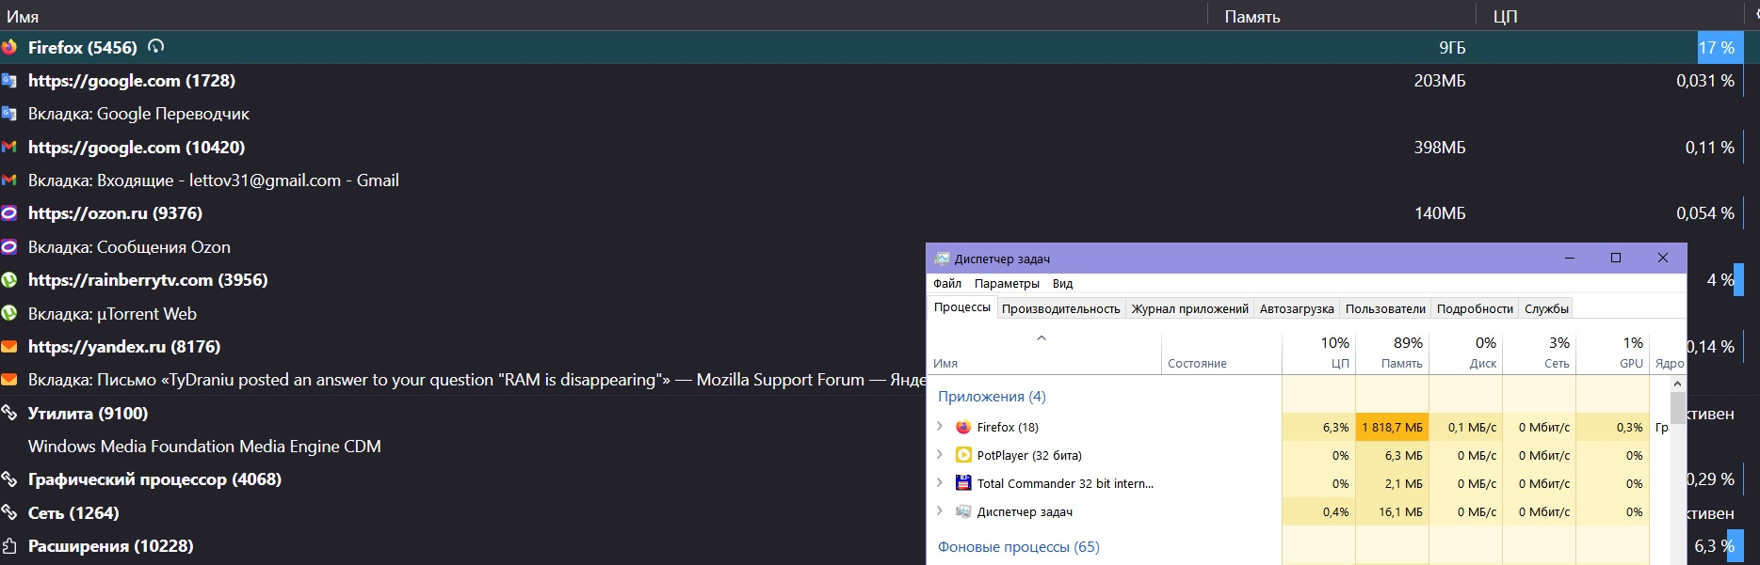Open the Параметры menu
The width and height of the screenshot is (1760, 565).
pos(1007,283)
